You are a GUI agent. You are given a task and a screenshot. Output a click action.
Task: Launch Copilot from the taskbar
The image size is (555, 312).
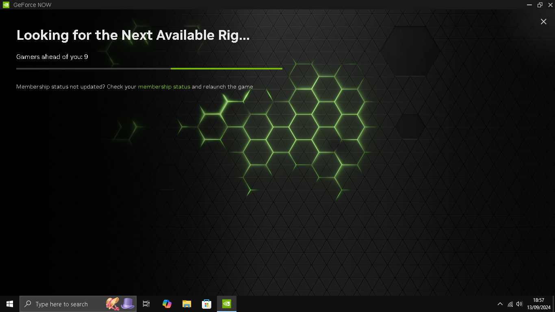(167, 304)
